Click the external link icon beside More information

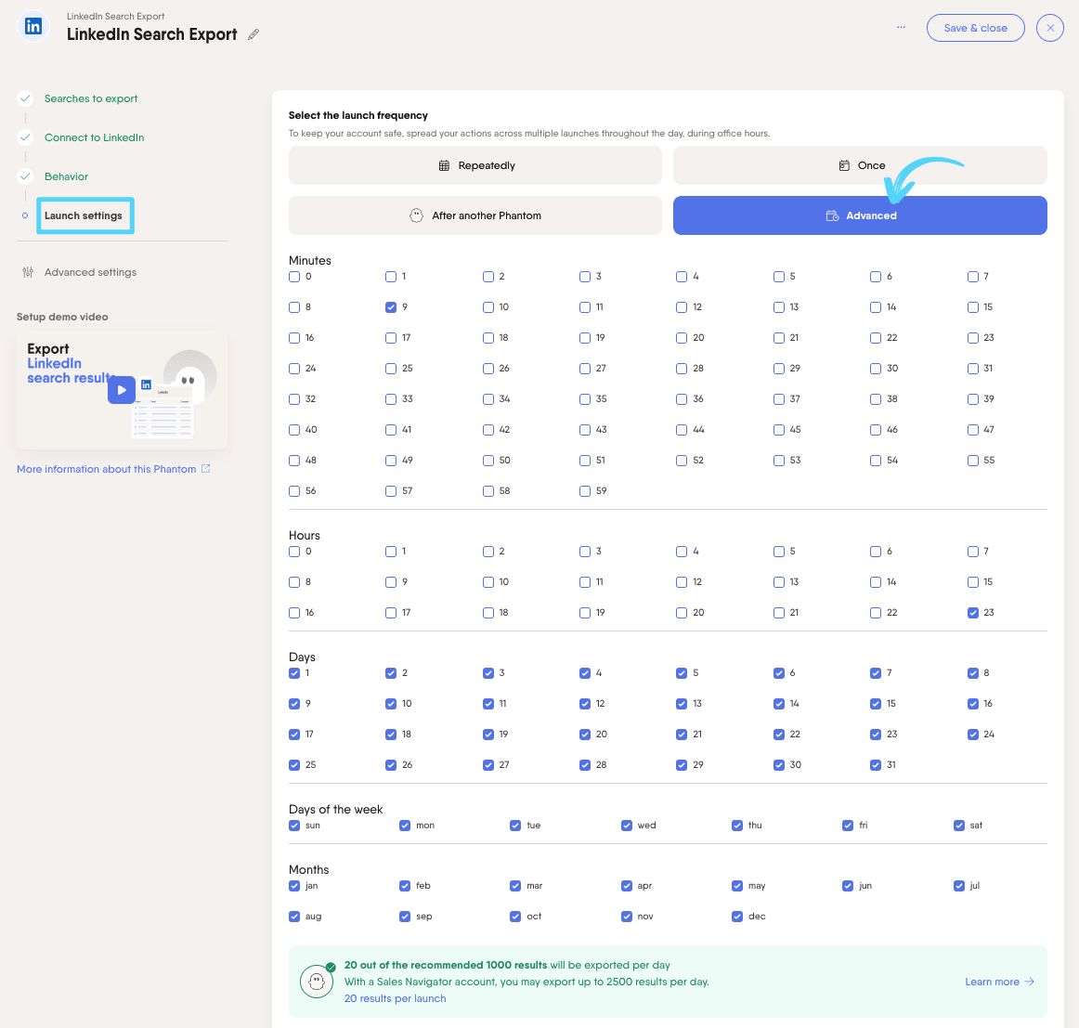(x=206, y=469)
